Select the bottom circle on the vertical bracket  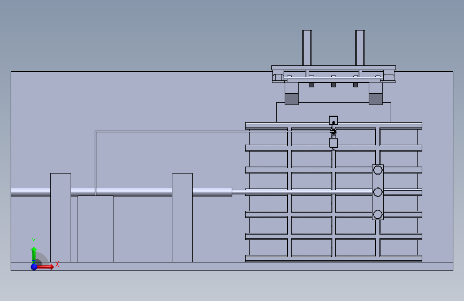[378, 214]
